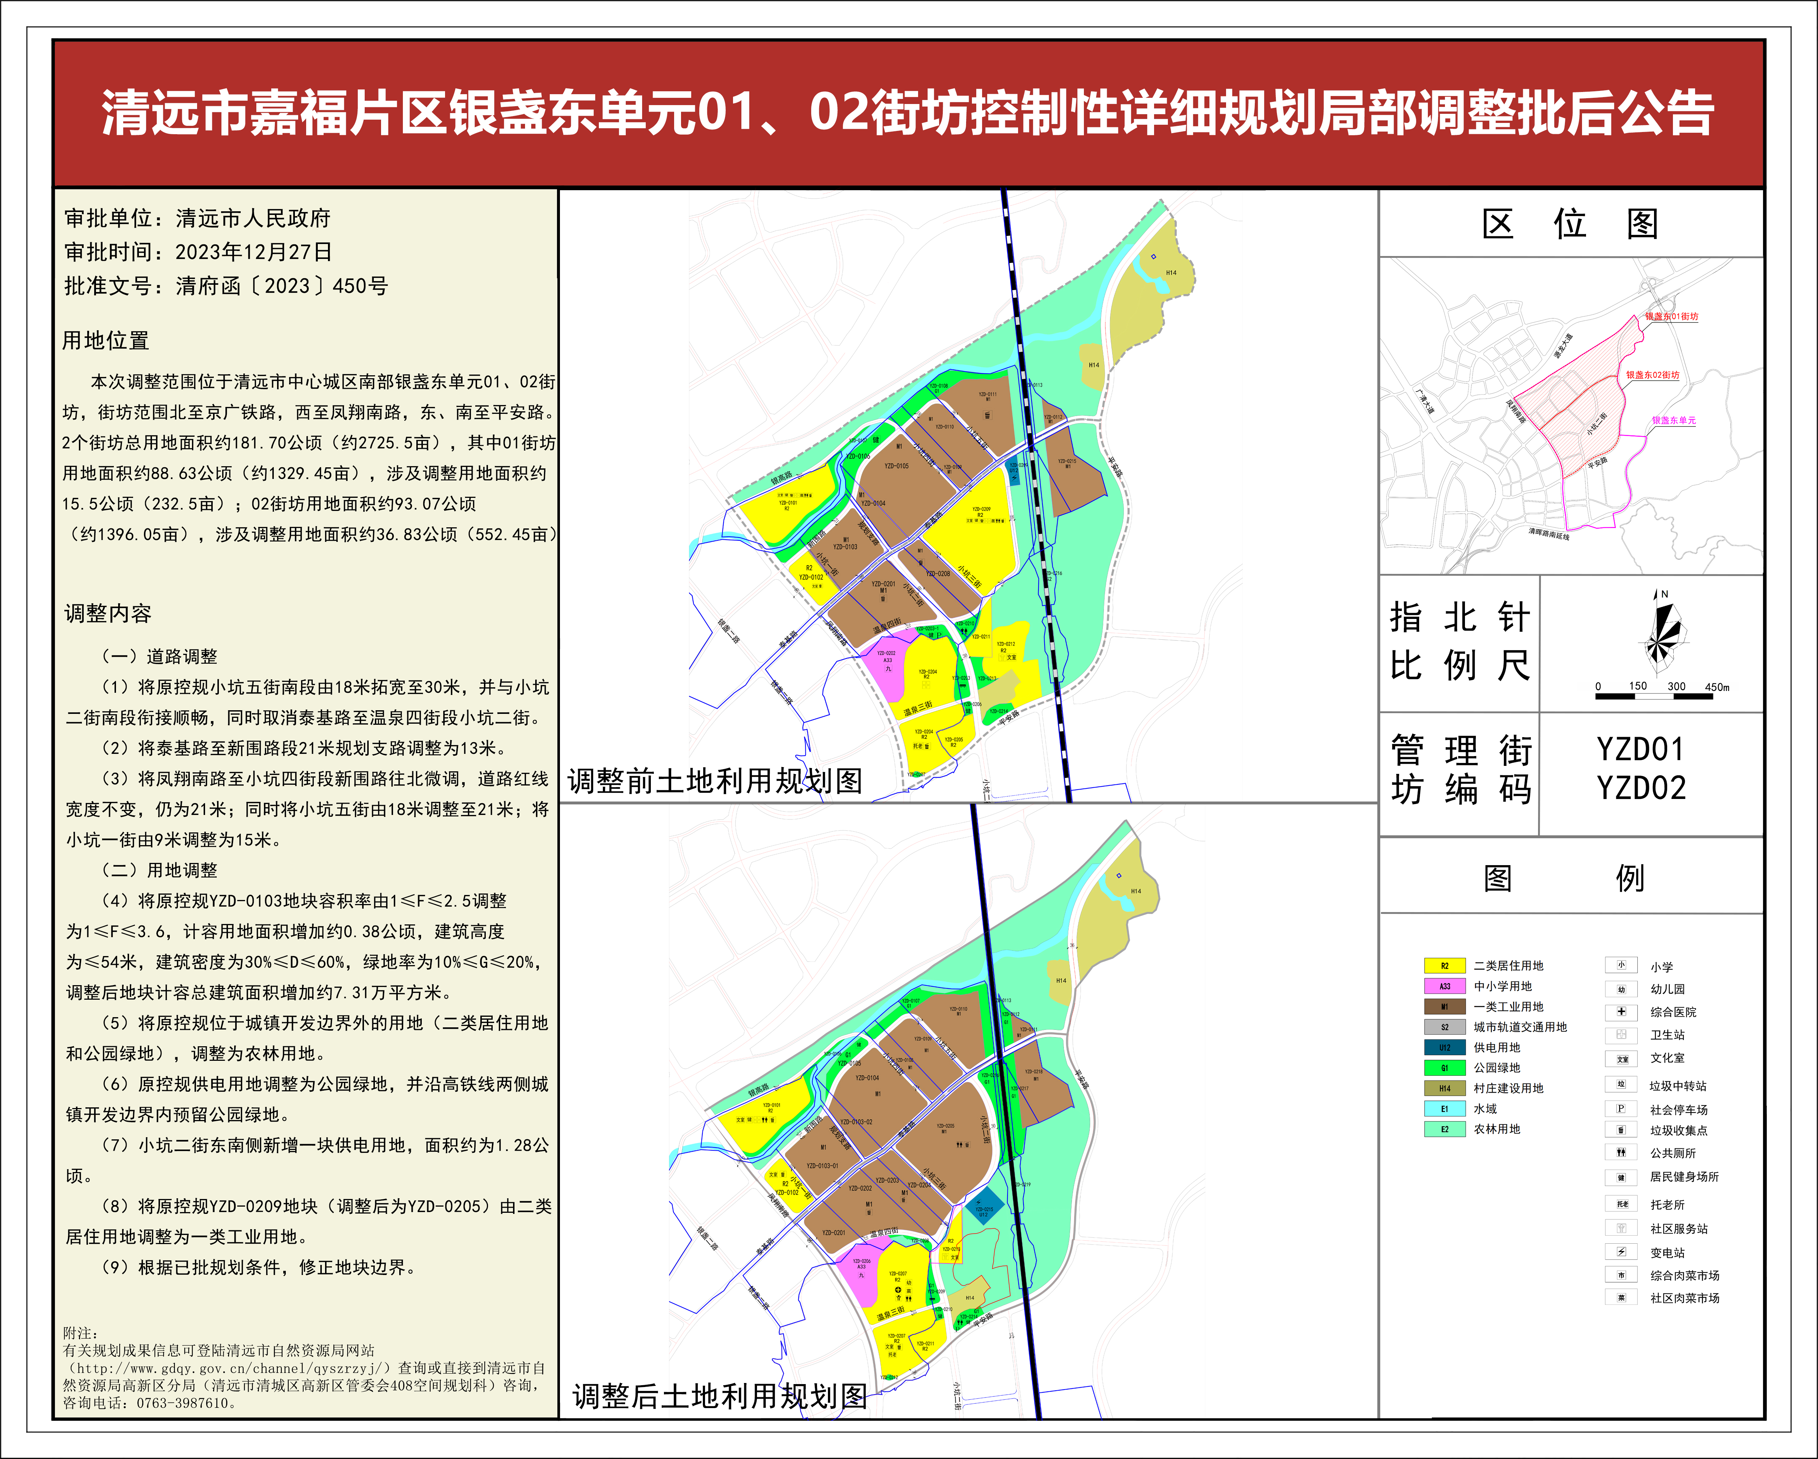Click the red title banner heading
1818x1459 pixels.
point(908,113)
